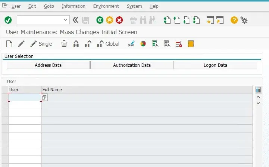This screenshot has width=269, height=167.
Task: Click the green Back arrow icon
Action: [100, 20]
